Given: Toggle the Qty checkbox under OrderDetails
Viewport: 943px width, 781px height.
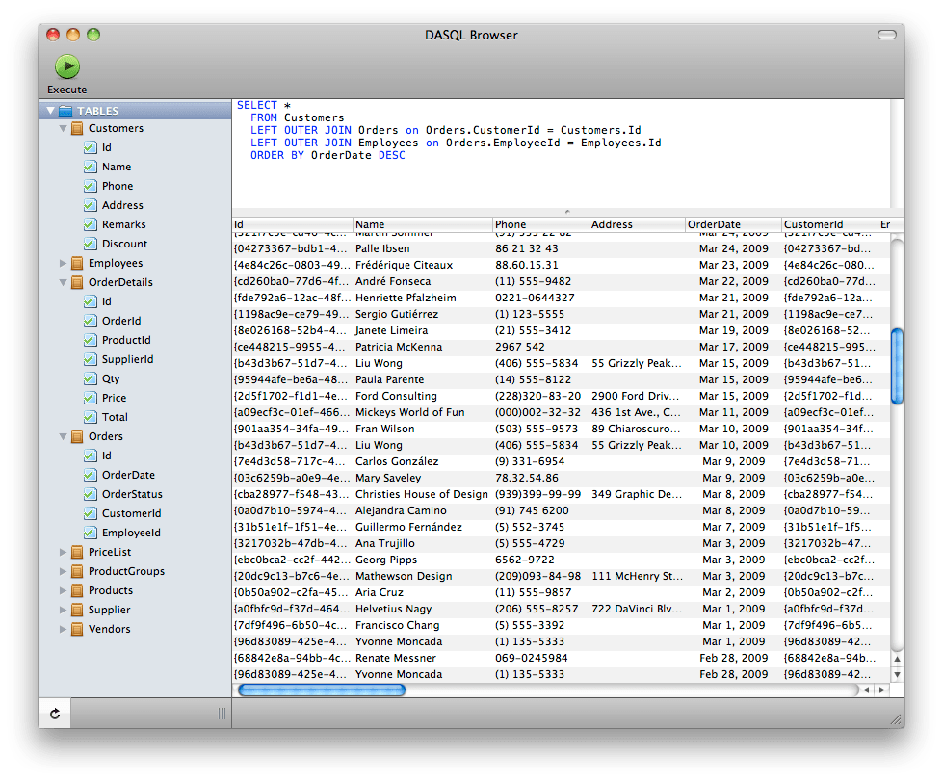Looking at the screenshot, I should pyautogui.click(x=92, y=378).
